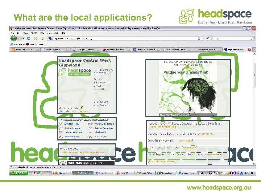Viewport: 261px width, 195px height.
Task: Click the MySpace site identity icon
Action: pos(50,39)
